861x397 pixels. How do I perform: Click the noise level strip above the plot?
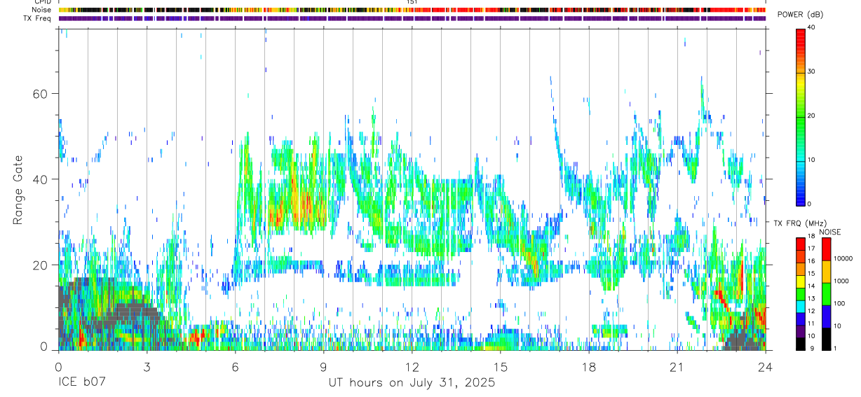pyautogui.click(x=412, y=10)
